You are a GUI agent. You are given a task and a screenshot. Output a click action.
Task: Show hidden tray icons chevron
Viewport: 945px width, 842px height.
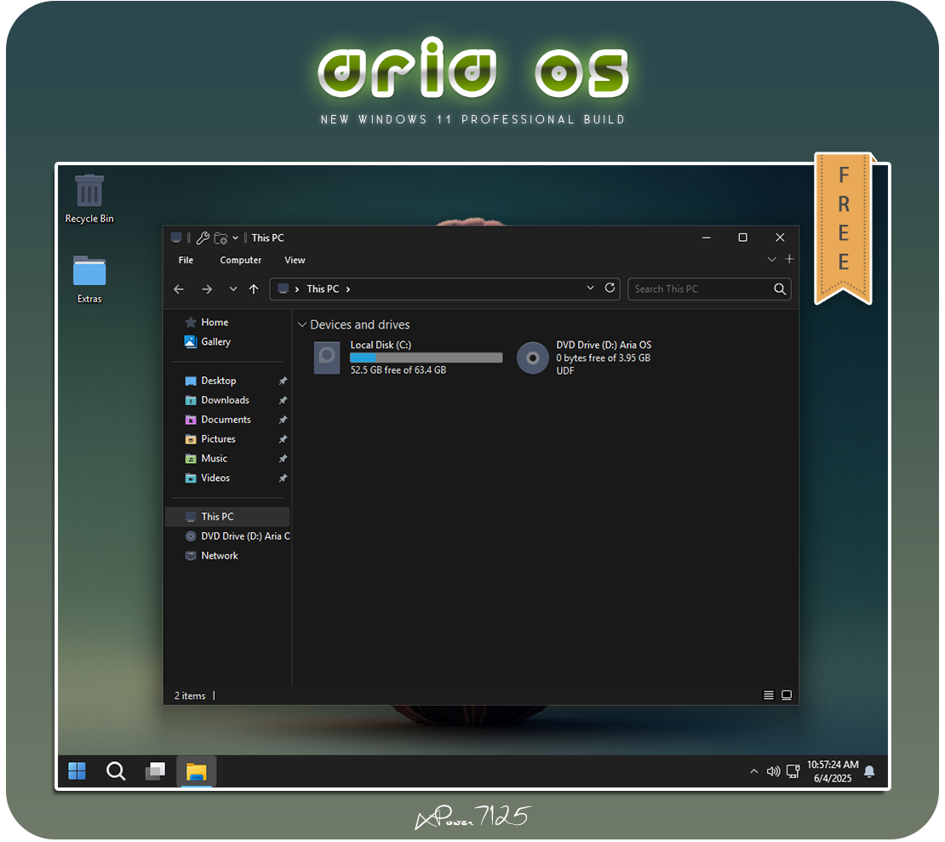(x=754, y=771)
